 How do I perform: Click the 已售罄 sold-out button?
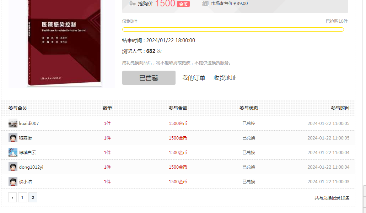(149, 77)
